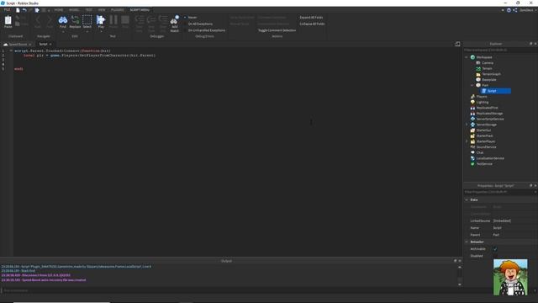This screenshot has height=303, width=538.
Task: Collapse the Workspace tree node
Action: tap(467, 57)
